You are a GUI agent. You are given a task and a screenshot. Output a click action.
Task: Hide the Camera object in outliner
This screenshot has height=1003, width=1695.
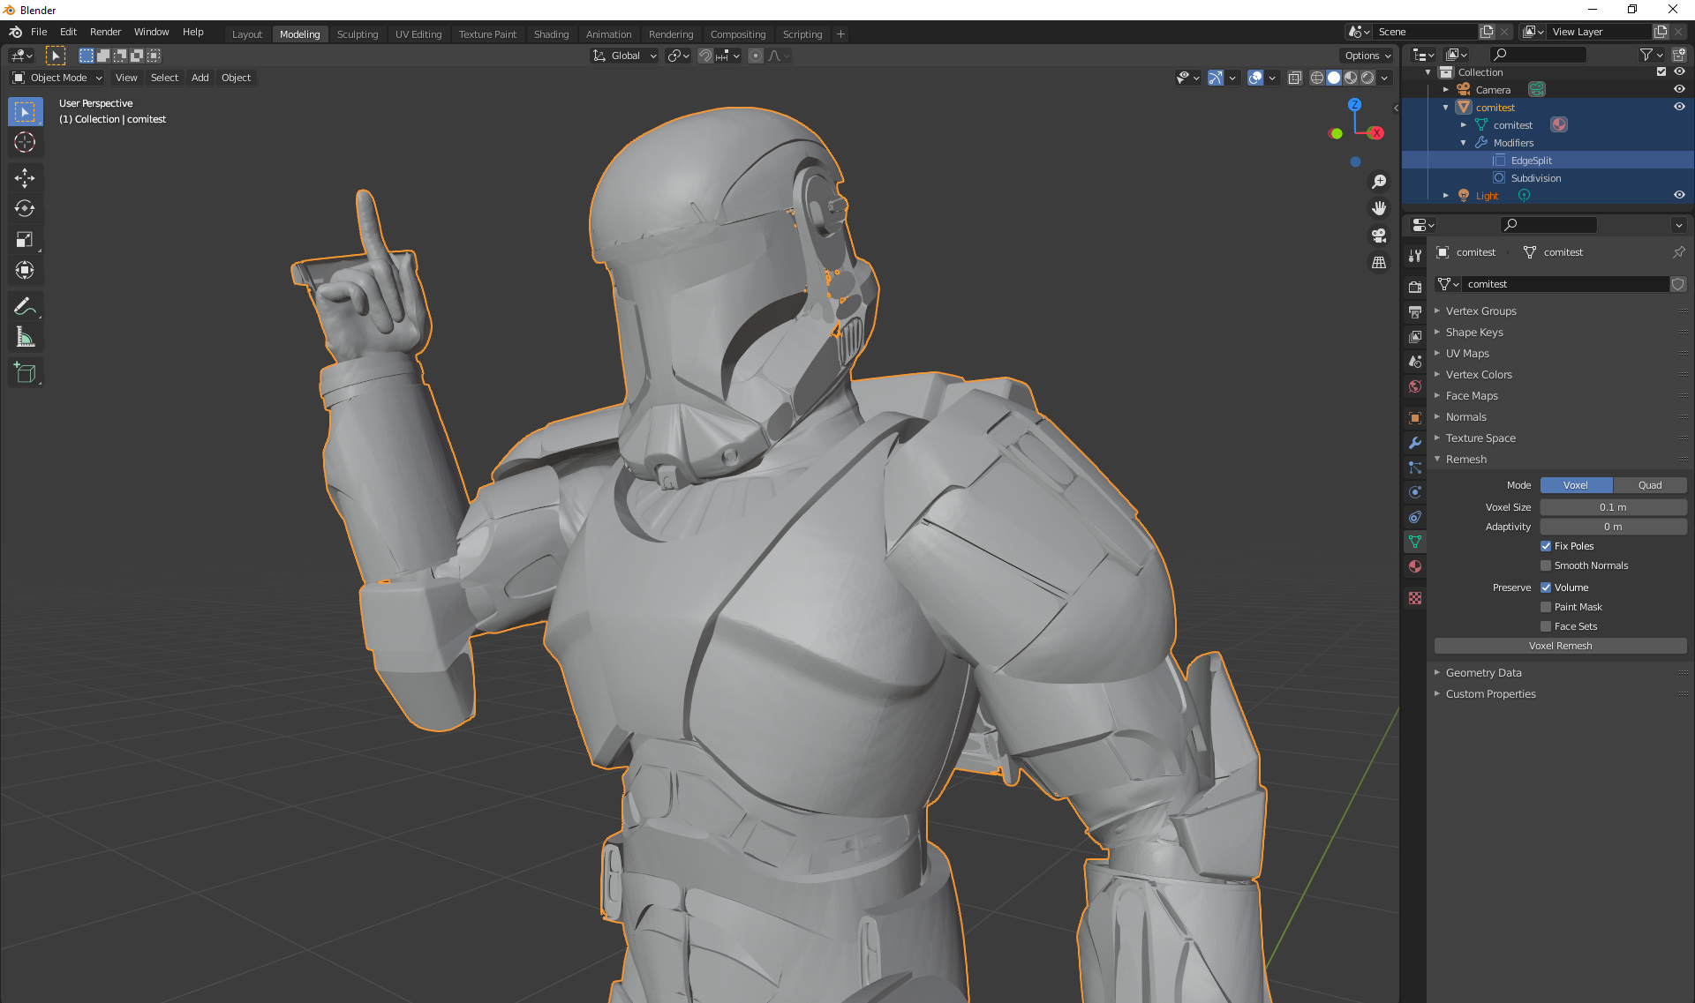1679,89
